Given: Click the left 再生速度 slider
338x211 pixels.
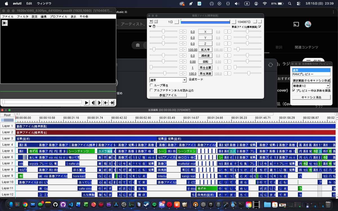Looking at the screenshot, I should tap(163, 74).
